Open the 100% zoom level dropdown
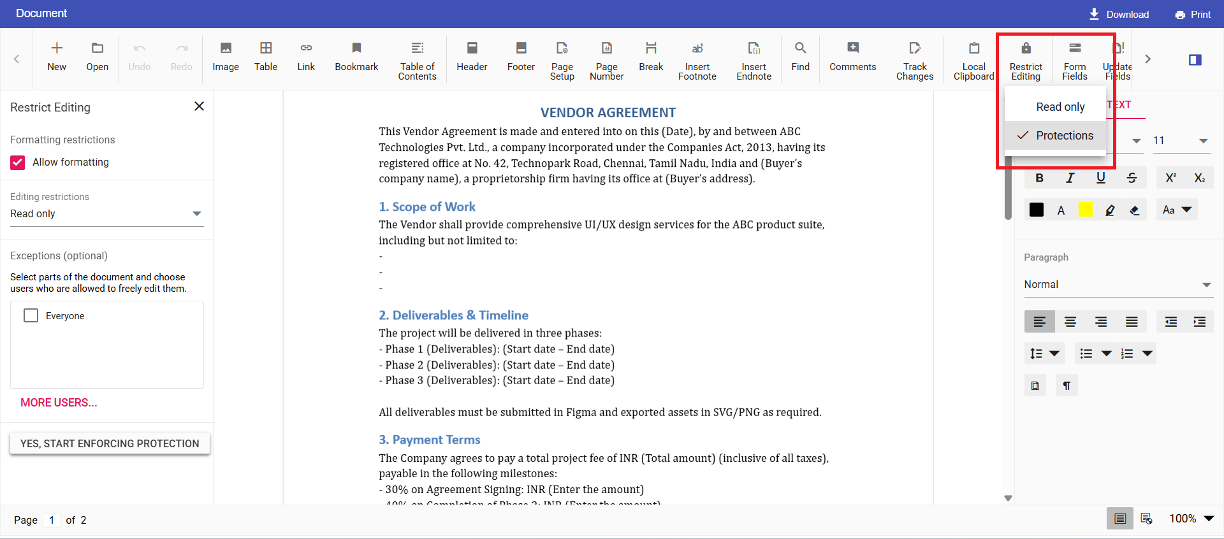This screenshot has height=539, width=1224. point(1209,519)
